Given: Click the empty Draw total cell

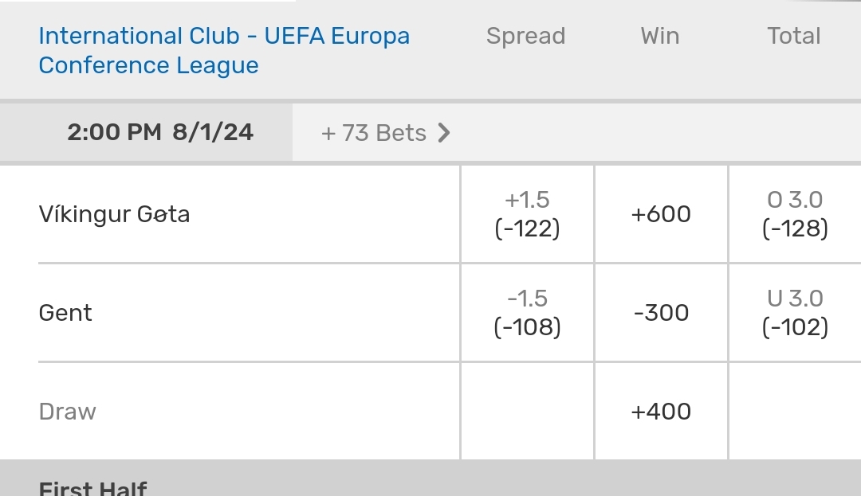Looking at the screenshot, I should (795, 412).
